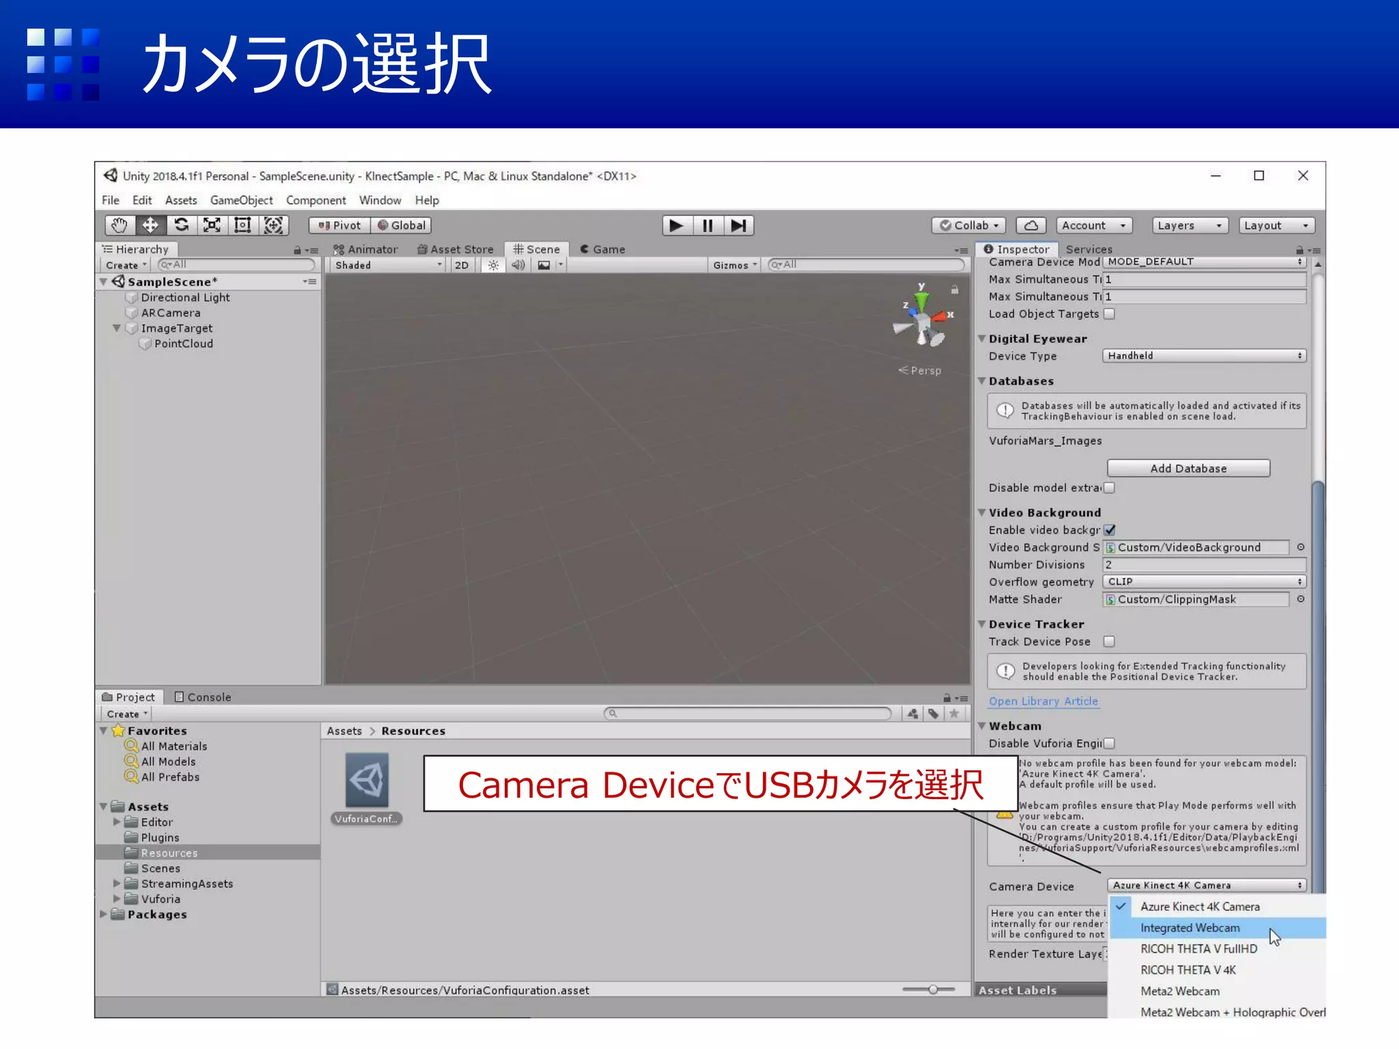This screenshot has height=1049, width=1399.
Task: Click the VuforiaConfiguration asset thumbnail
Action: coord(367,780)
